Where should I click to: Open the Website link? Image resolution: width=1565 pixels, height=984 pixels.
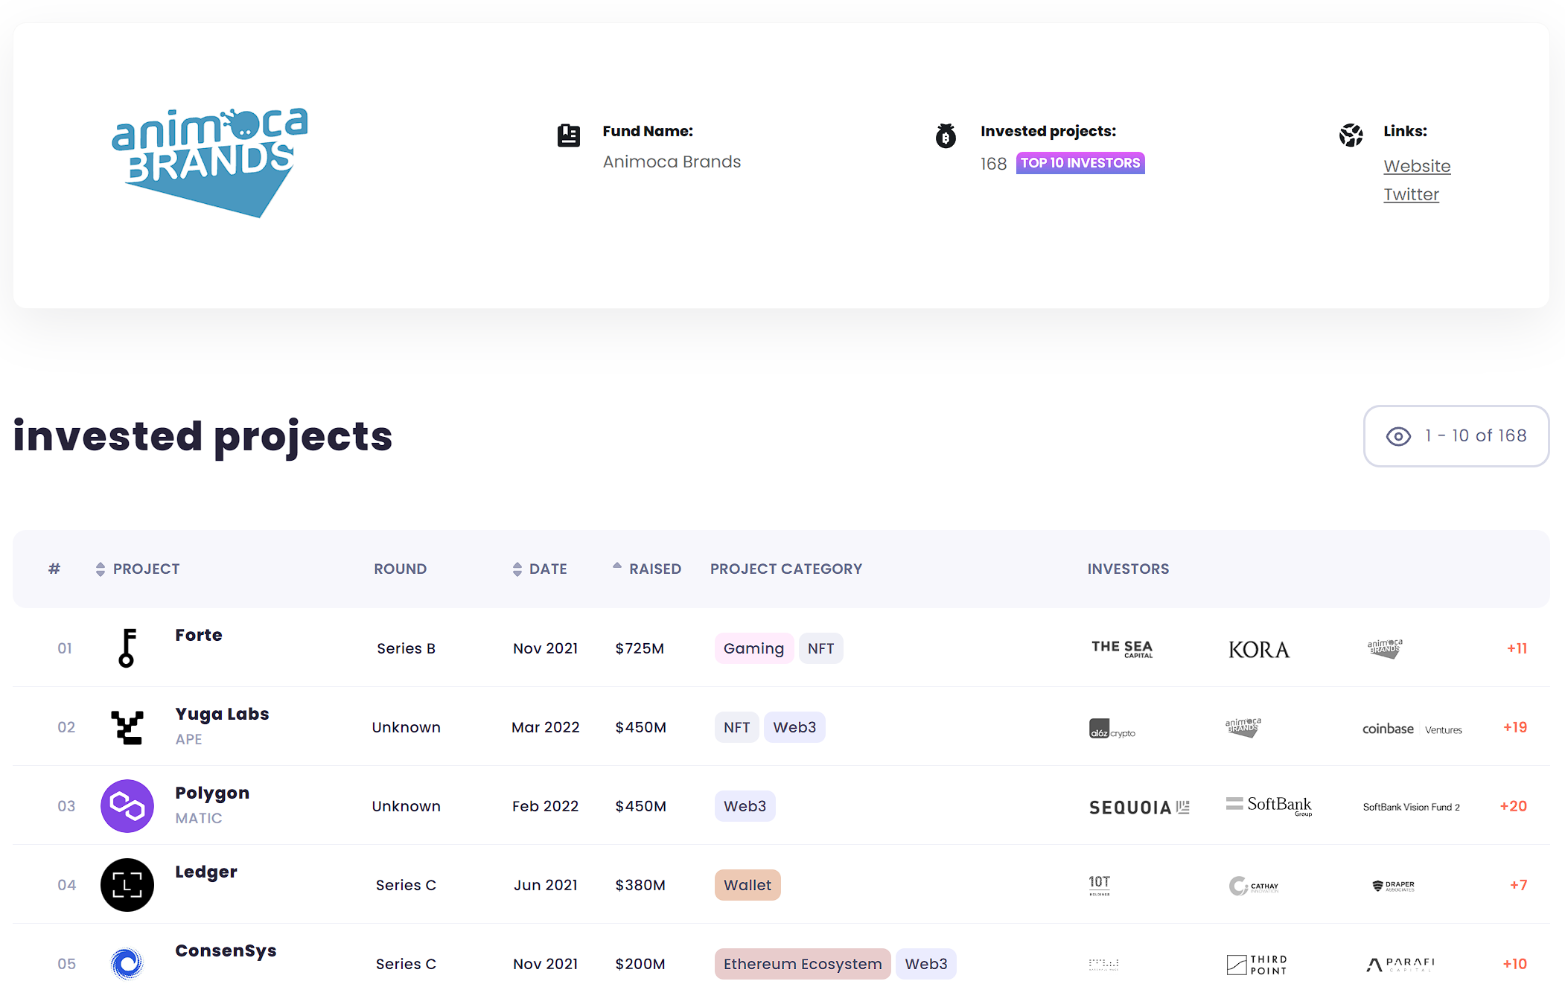pos(1416,166)
